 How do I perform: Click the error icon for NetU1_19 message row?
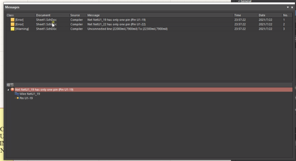13,20
